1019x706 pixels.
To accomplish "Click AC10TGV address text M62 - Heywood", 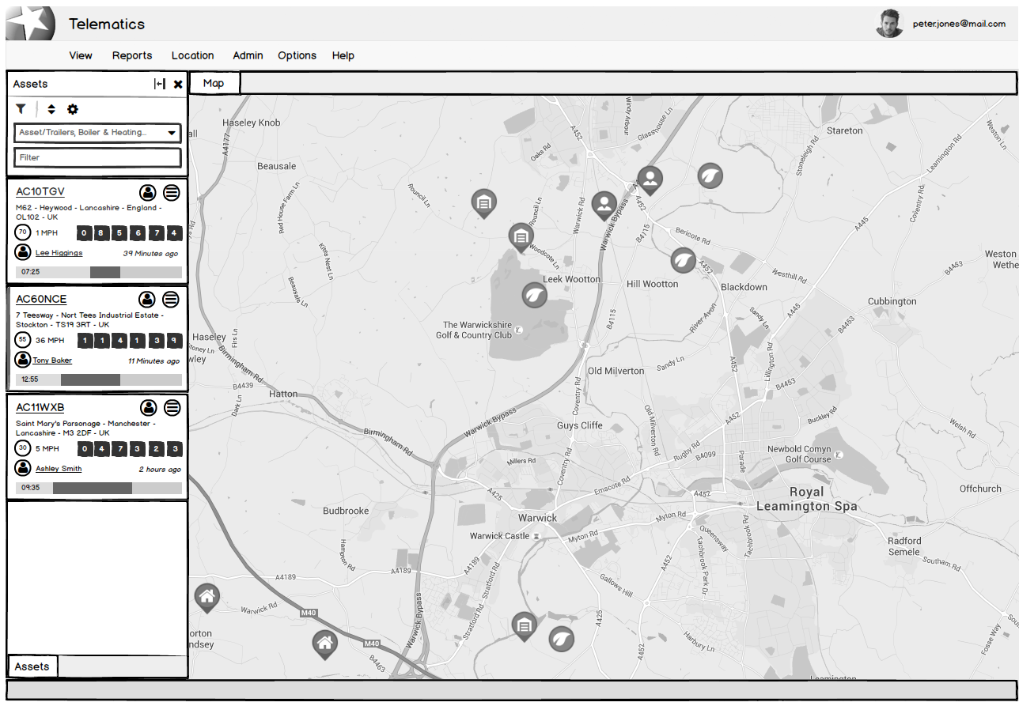I will tap(89, 212).
